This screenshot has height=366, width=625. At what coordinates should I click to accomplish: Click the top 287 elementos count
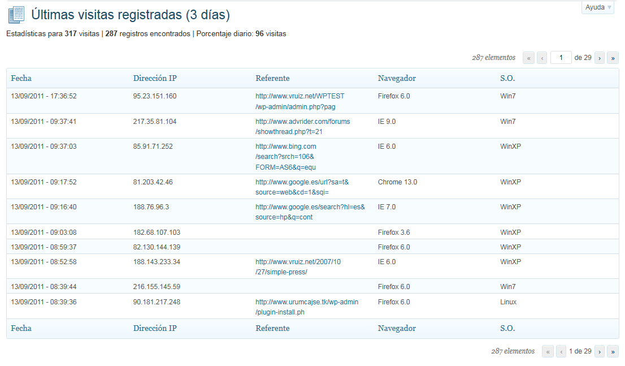pos(493,58)
